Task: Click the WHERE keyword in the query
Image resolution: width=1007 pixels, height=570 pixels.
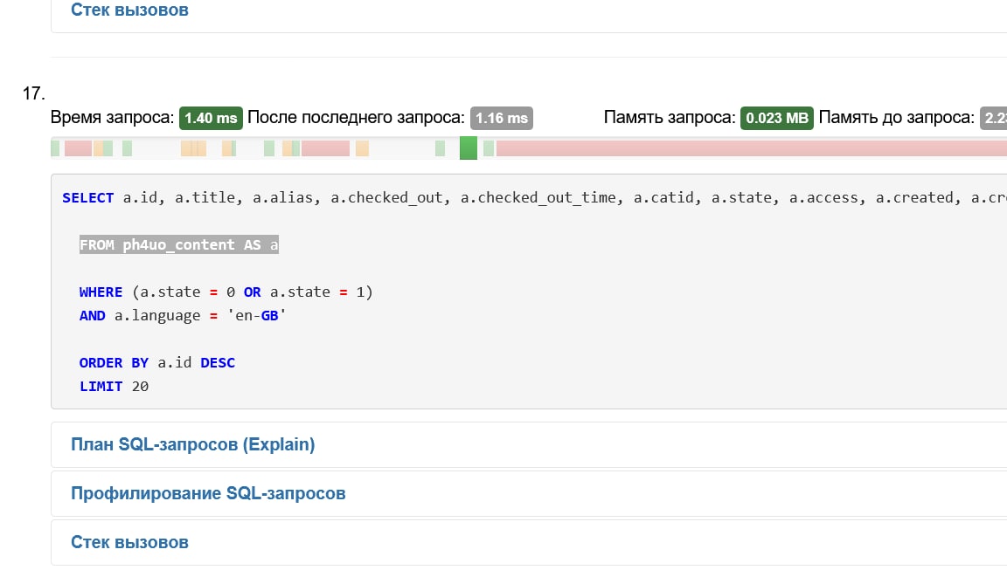Action: pyautogui.click(x=101, y=292)
